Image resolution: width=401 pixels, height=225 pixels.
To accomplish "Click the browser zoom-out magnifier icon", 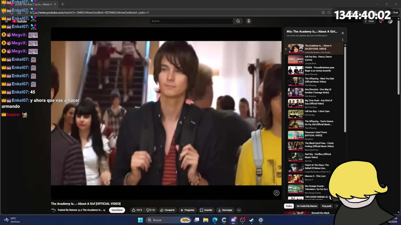I will (329, 12).
